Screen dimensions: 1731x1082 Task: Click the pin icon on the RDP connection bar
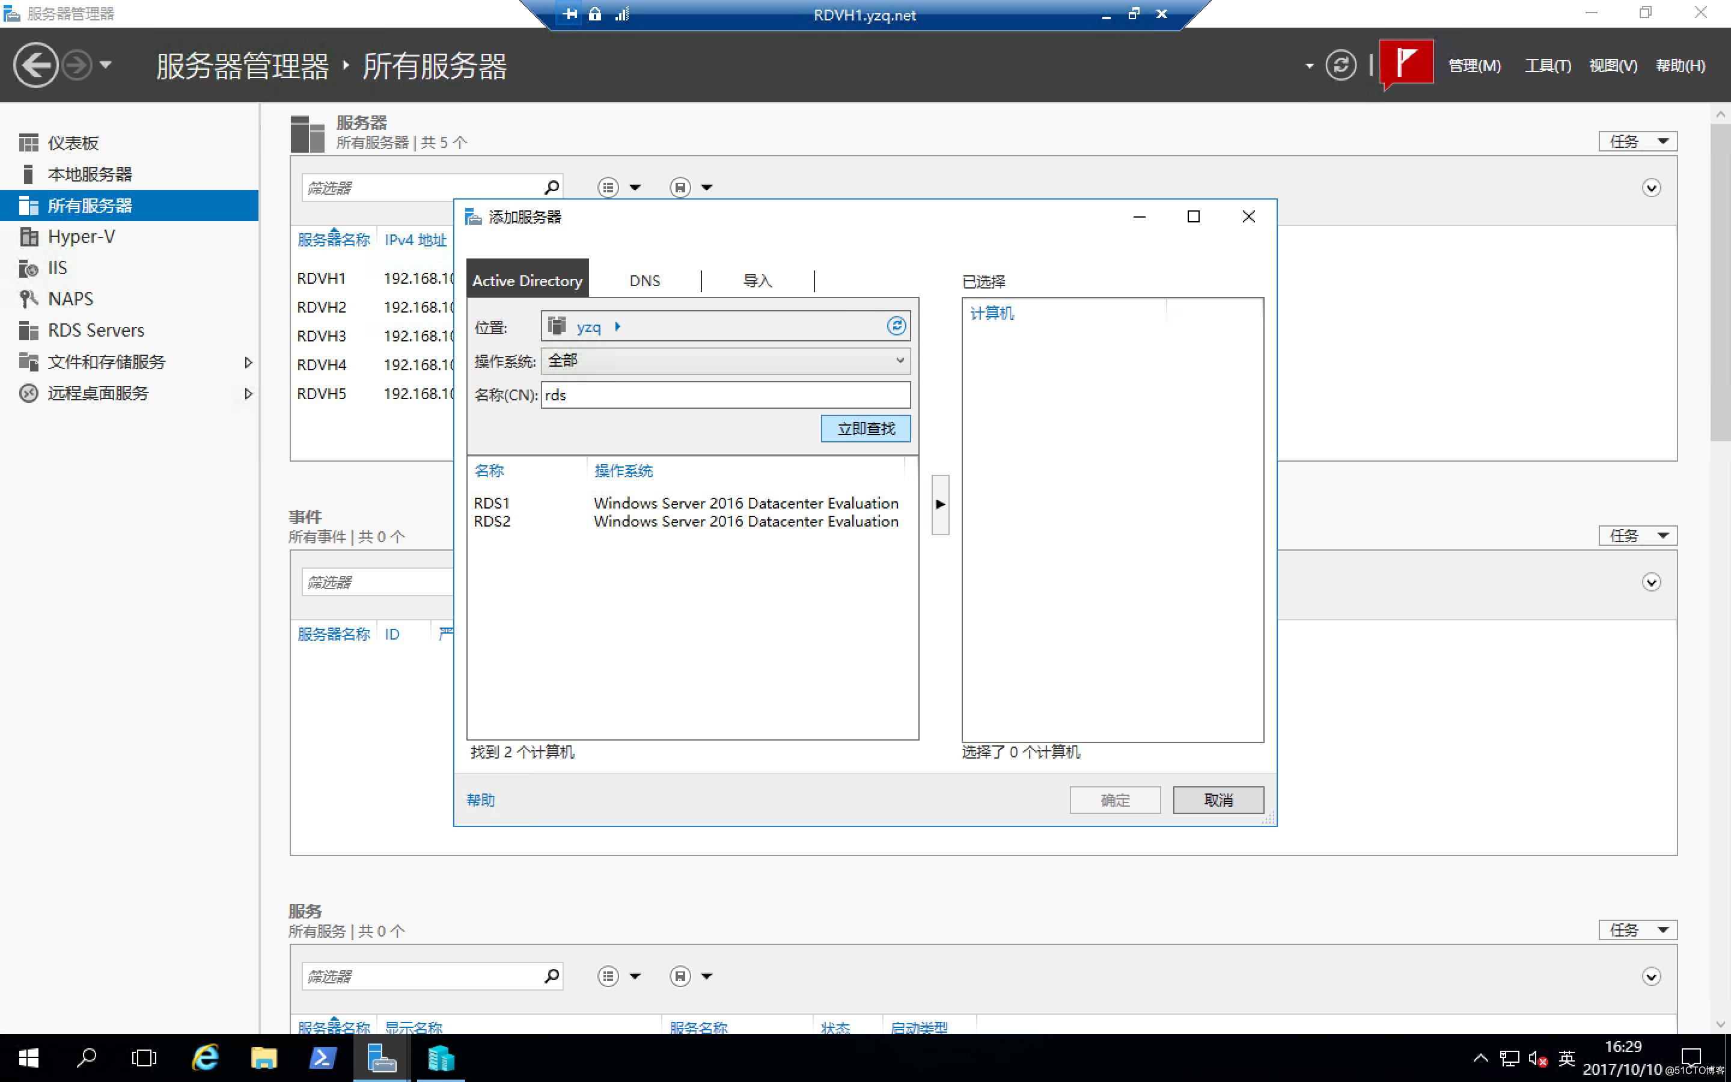[x=570, y=14]
